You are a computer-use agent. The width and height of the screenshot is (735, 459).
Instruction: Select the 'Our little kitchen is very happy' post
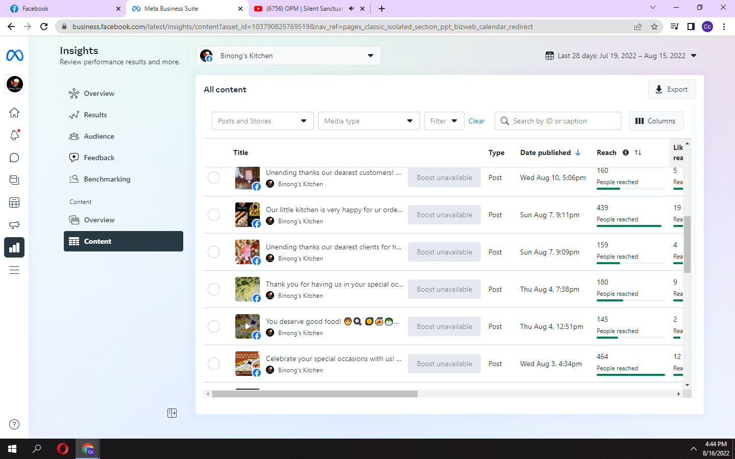click(214, 215)
